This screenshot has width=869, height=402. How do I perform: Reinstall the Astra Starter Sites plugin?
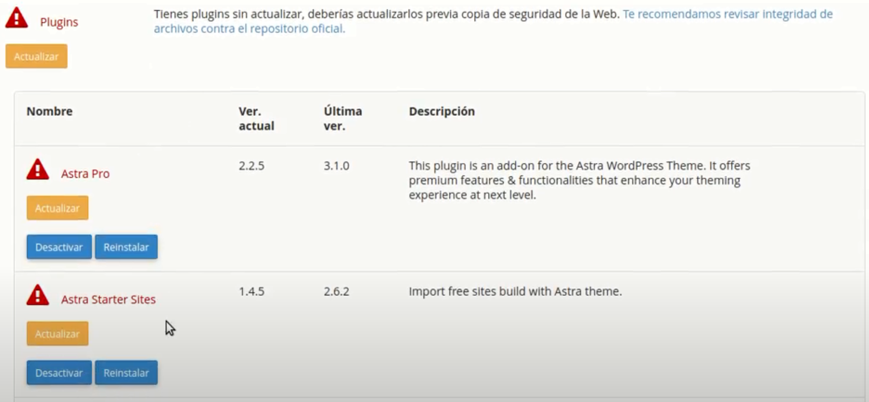pos(126,373)
